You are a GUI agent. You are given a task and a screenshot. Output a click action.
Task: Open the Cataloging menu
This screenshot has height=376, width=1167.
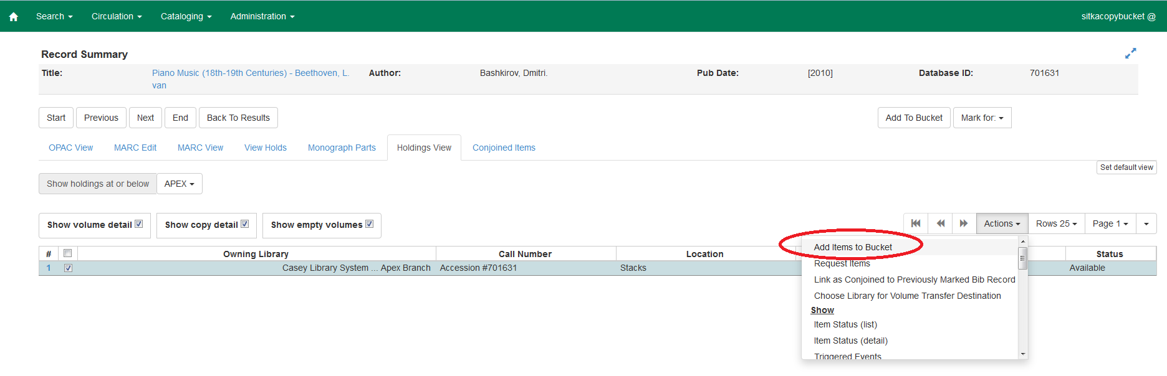[x=186, y=16]
